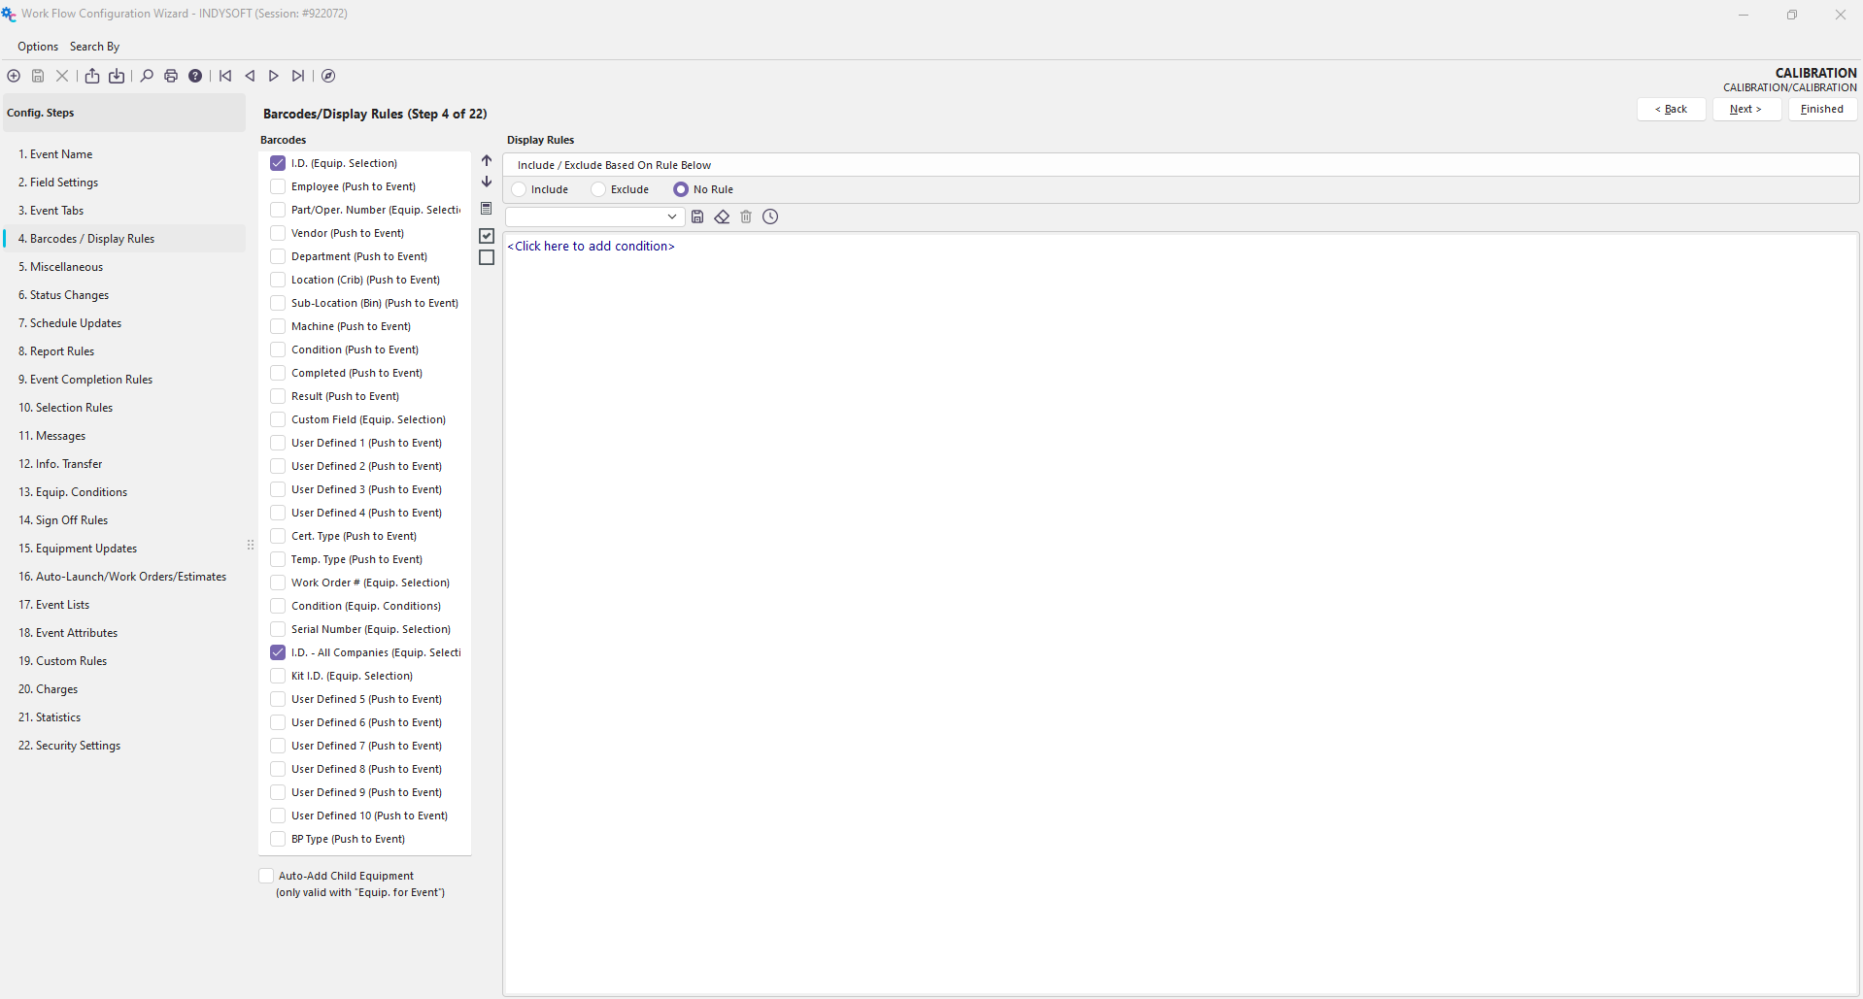
Task: Enable the Employee (Push to Event) checkbox
Action: tap(278, 186)
